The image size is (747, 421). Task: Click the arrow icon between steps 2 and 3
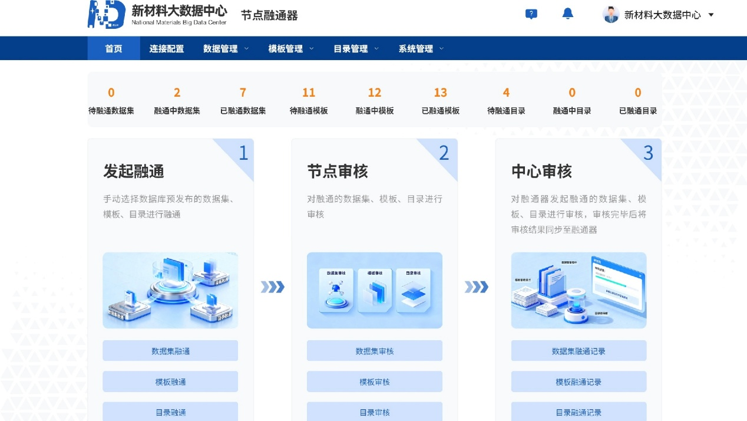click(476, 287)
